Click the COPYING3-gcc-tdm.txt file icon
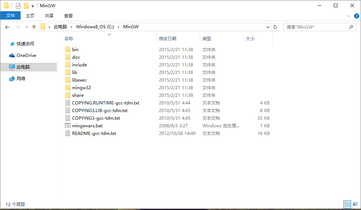Image resolution: width=361 pixels, height=210 pixels. 68,118
